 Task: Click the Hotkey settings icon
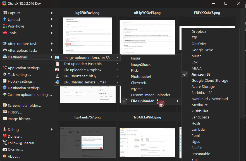pos(5,81)
